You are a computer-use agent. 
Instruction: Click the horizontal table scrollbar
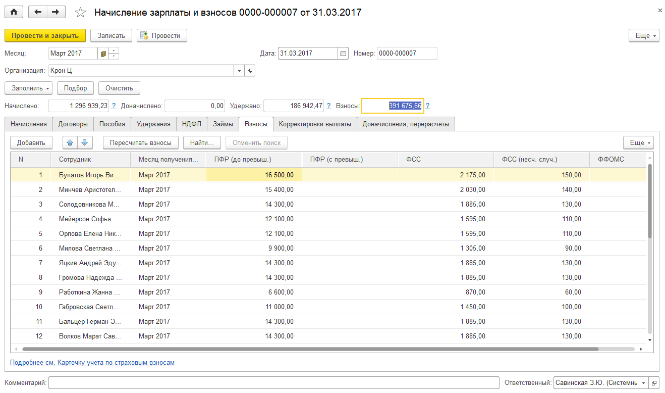pyautogui.click(x=310, y=349)
